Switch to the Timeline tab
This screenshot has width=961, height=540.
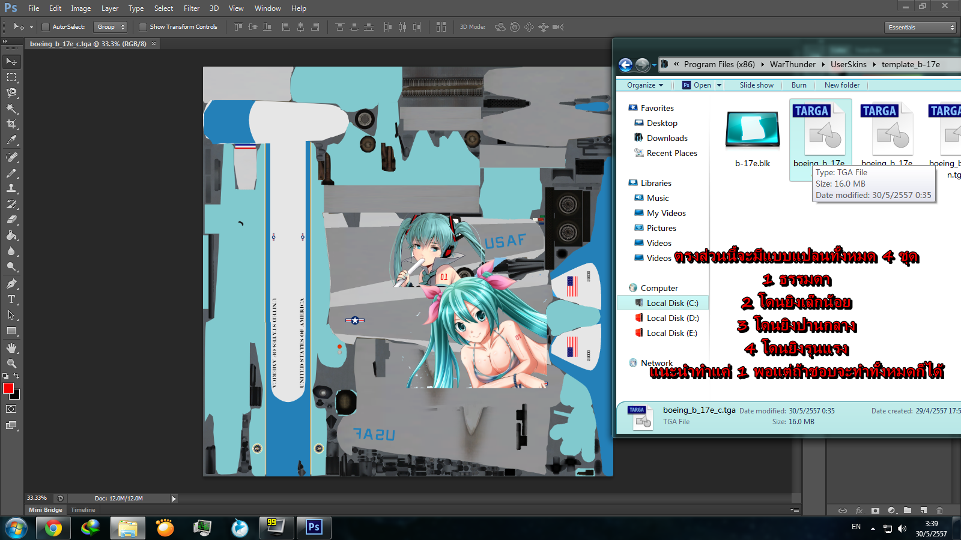coord(83,510)
